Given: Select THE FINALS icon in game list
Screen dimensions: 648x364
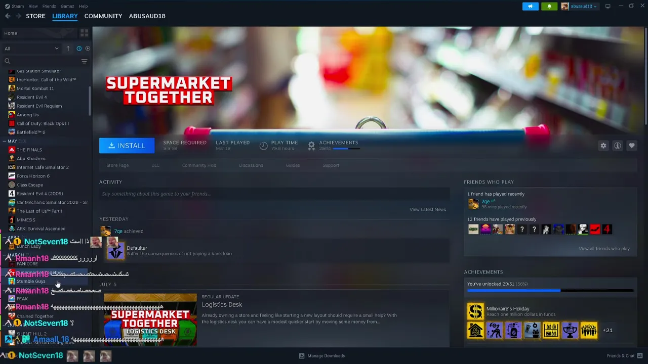Looking at the screenshot, I should click(x=12, y=150).
